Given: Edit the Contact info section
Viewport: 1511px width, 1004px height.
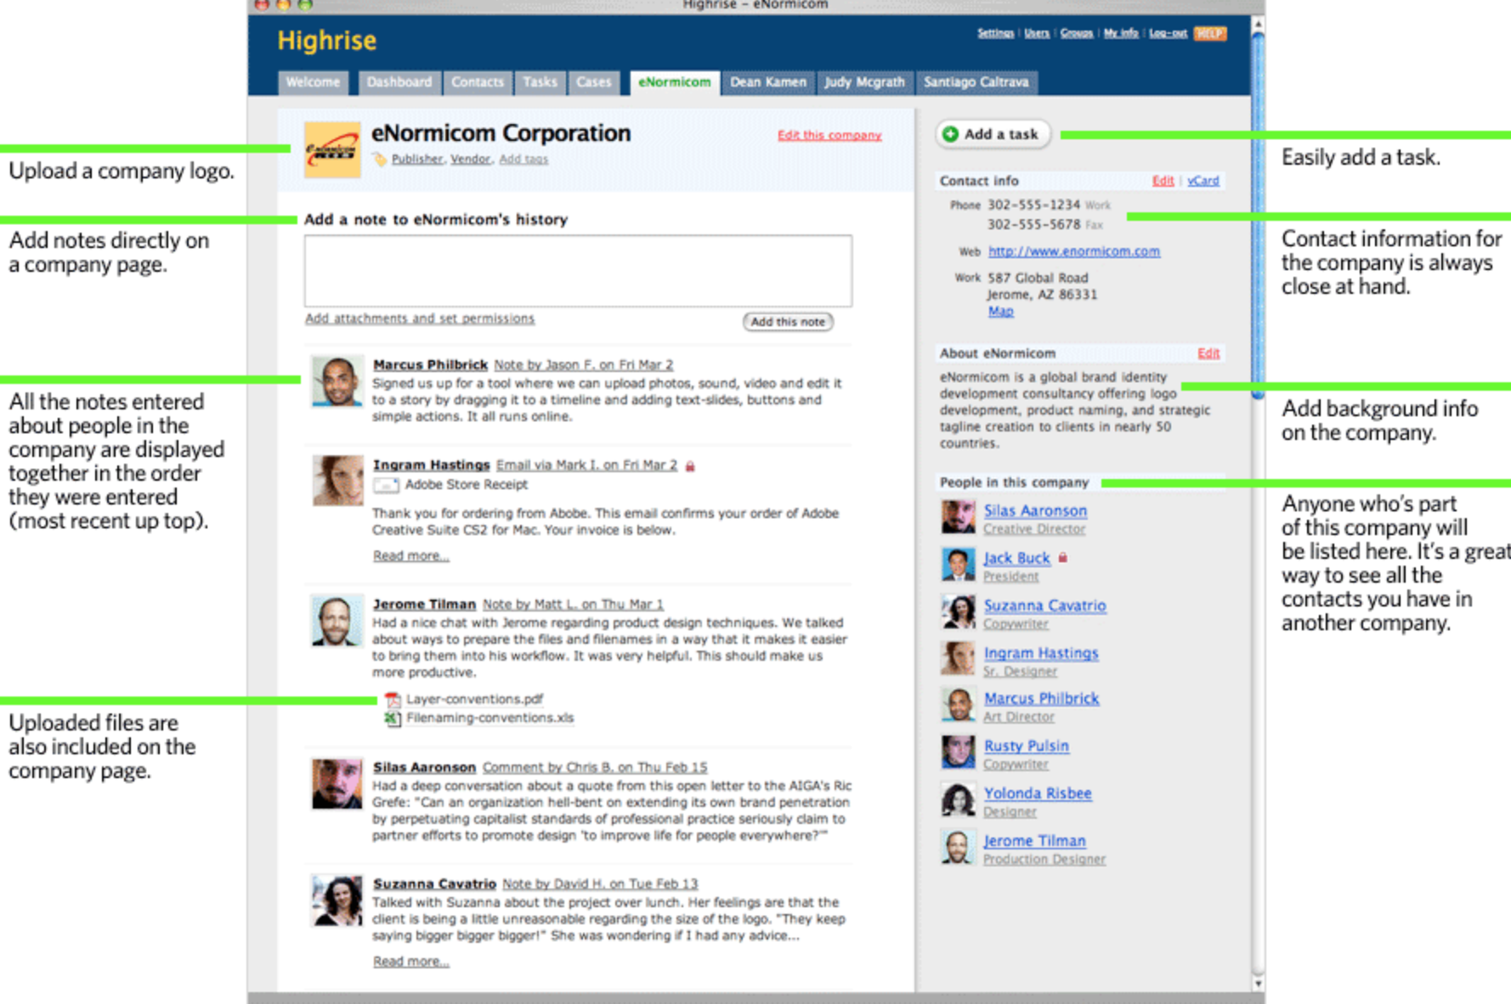Looking at the screenshot, I should click(x=1163, y=181).
